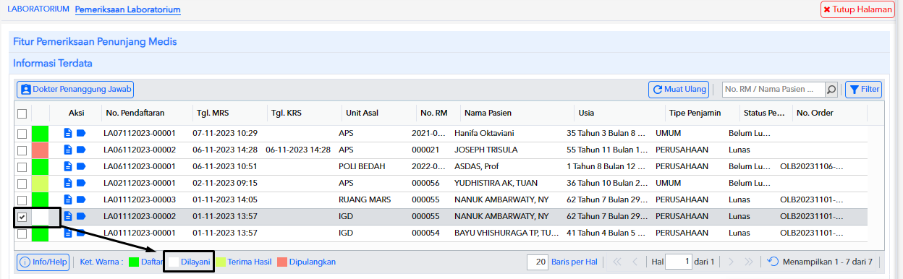This screenshot has width=903, height=279.
Task: Open the Info/Help button
Action: [x=43, y=262]
